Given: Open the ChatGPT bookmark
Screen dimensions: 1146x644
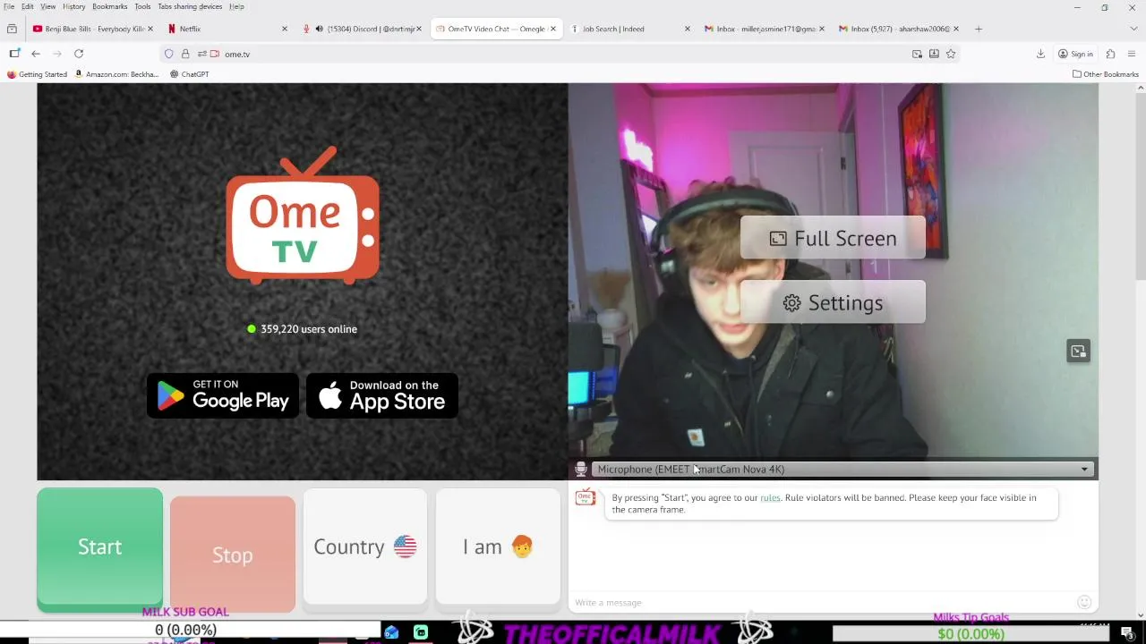Looking at the screenshot, I should click(x=189, y=74).
